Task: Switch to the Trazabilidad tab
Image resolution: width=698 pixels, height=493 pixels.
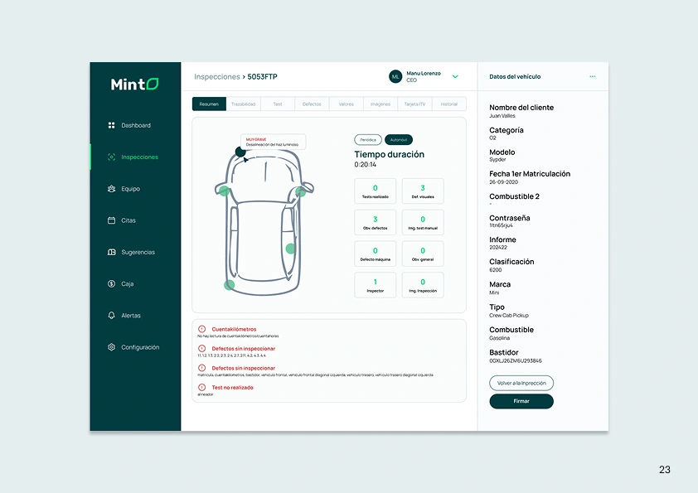Action: (244, 104)
